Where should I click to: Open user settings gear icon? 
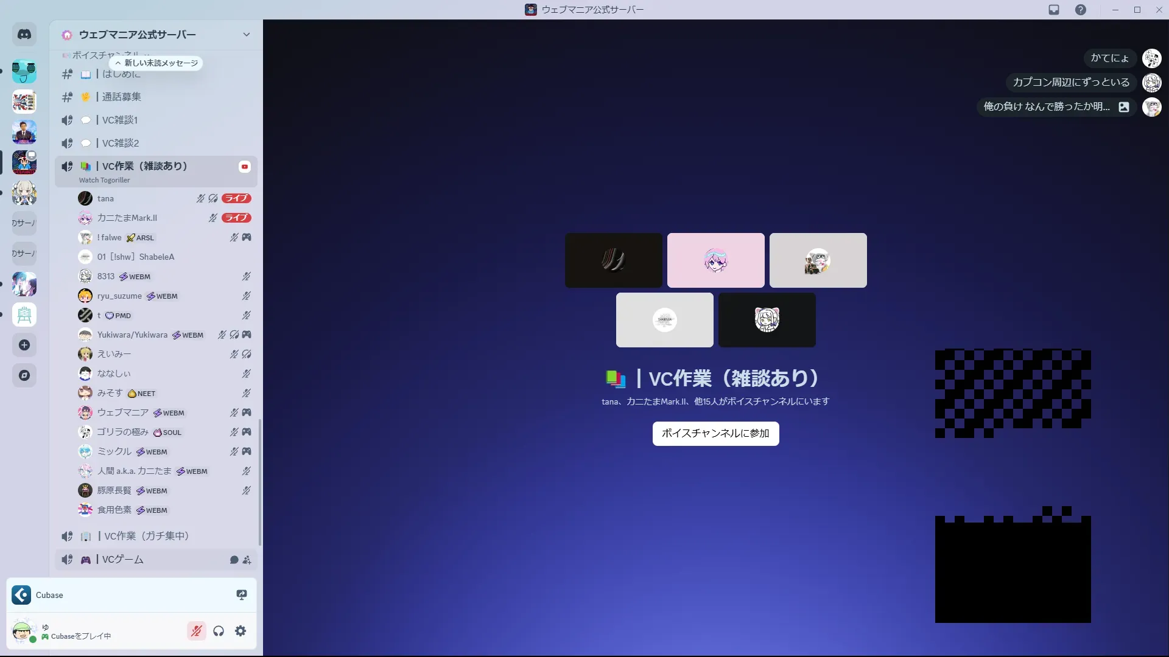240,631
